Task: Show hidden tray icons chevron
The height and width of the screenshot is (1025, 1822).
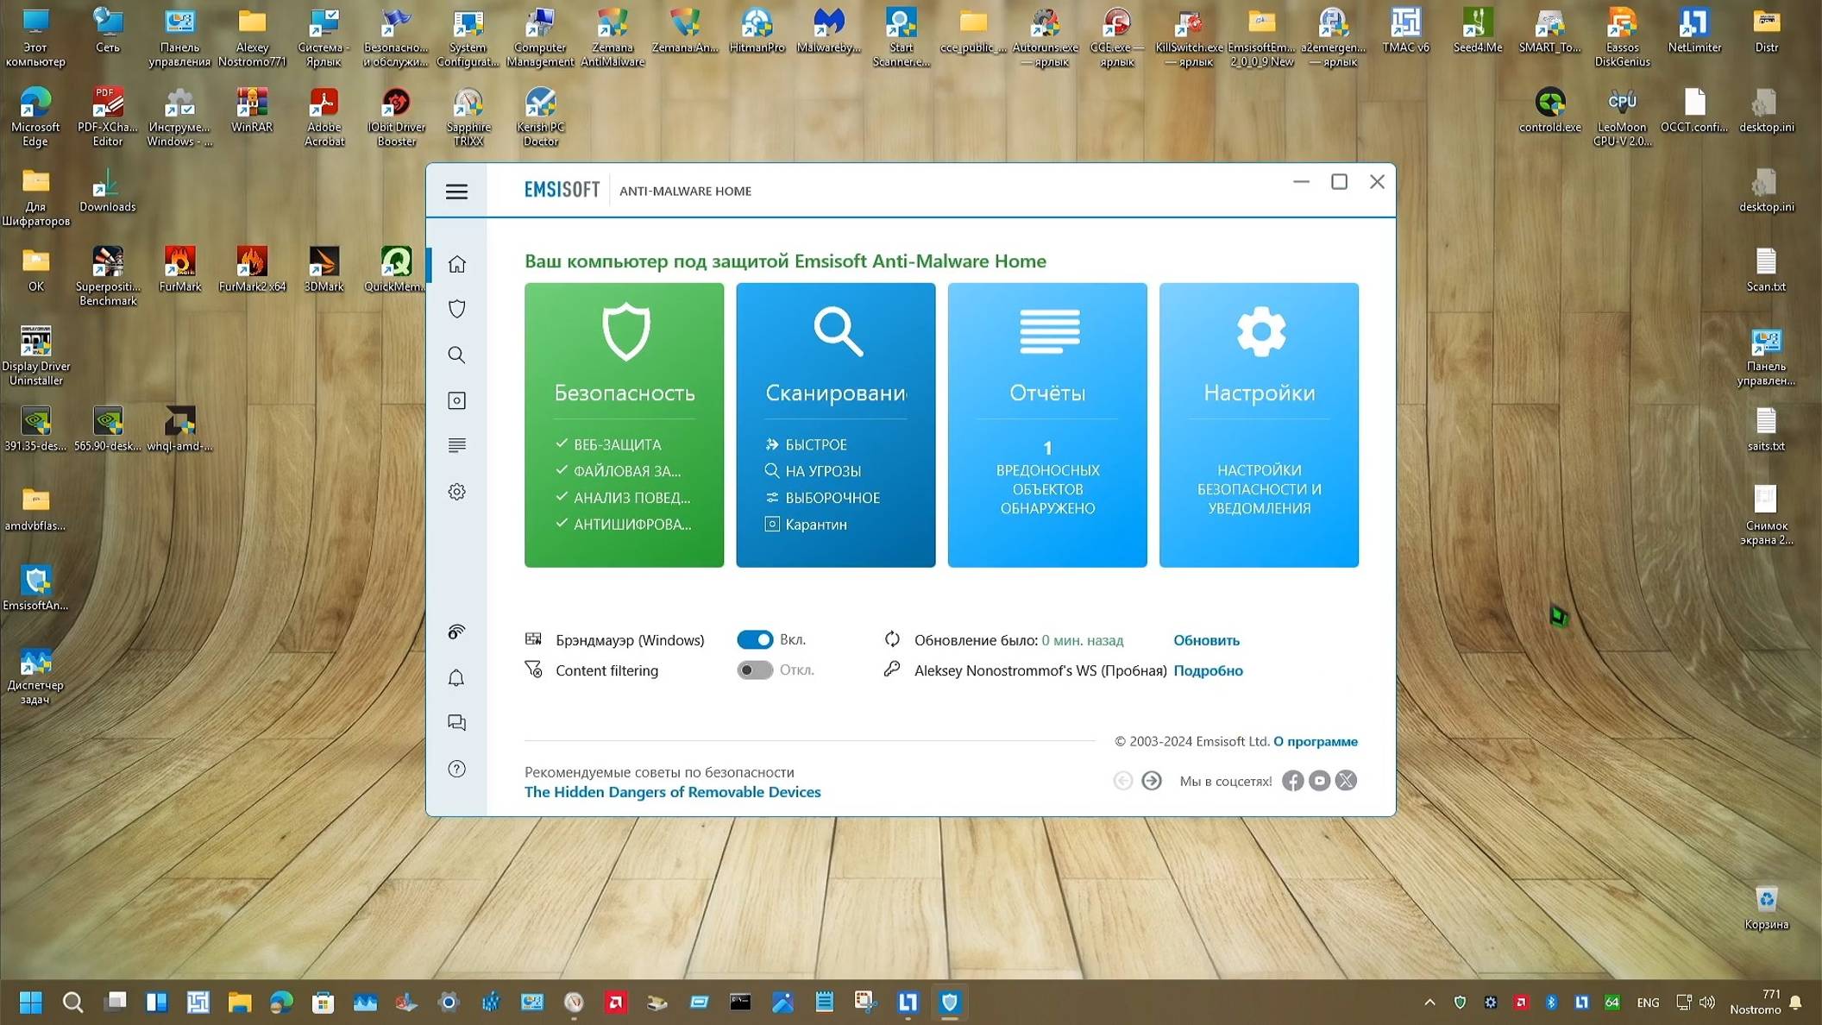Action: coord(1429,1002)
